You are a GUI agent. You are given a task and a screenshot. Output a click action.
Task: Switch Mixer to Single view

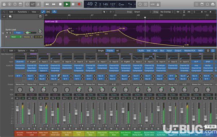(101, 50)
